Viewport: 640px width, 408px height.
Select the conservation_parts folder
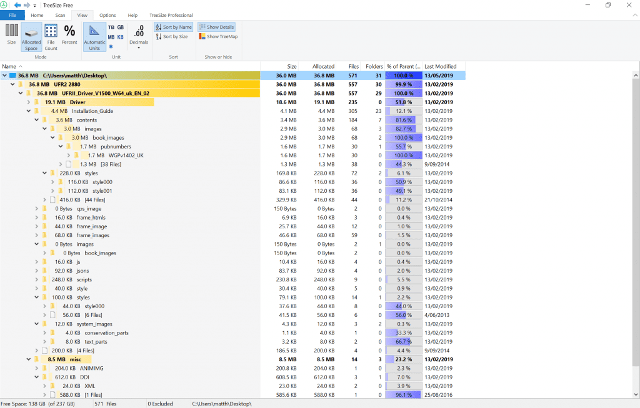pyautogui.click(x=106, y=333)
